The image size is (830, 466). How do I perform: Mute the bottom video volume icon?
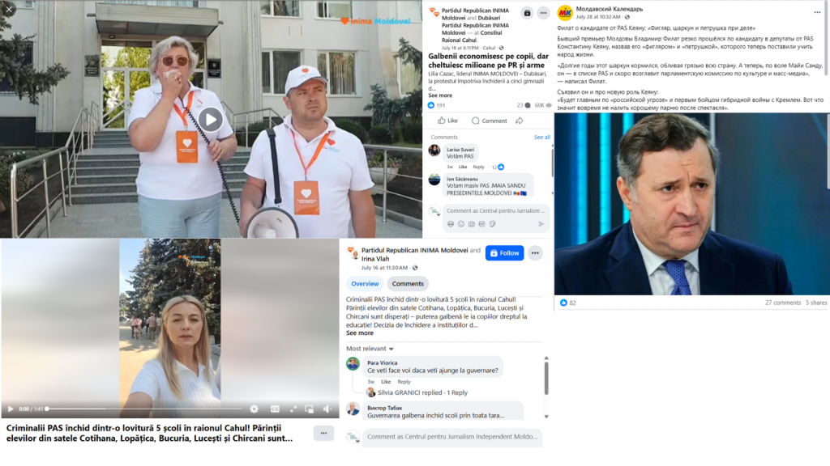coord(327,409)
